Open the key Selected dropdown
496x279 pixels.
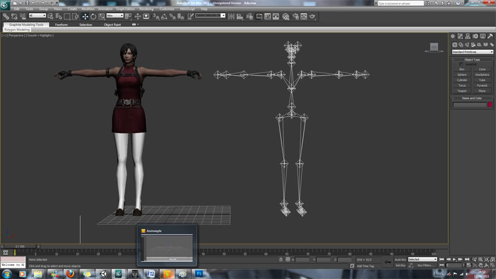(422, 259)
